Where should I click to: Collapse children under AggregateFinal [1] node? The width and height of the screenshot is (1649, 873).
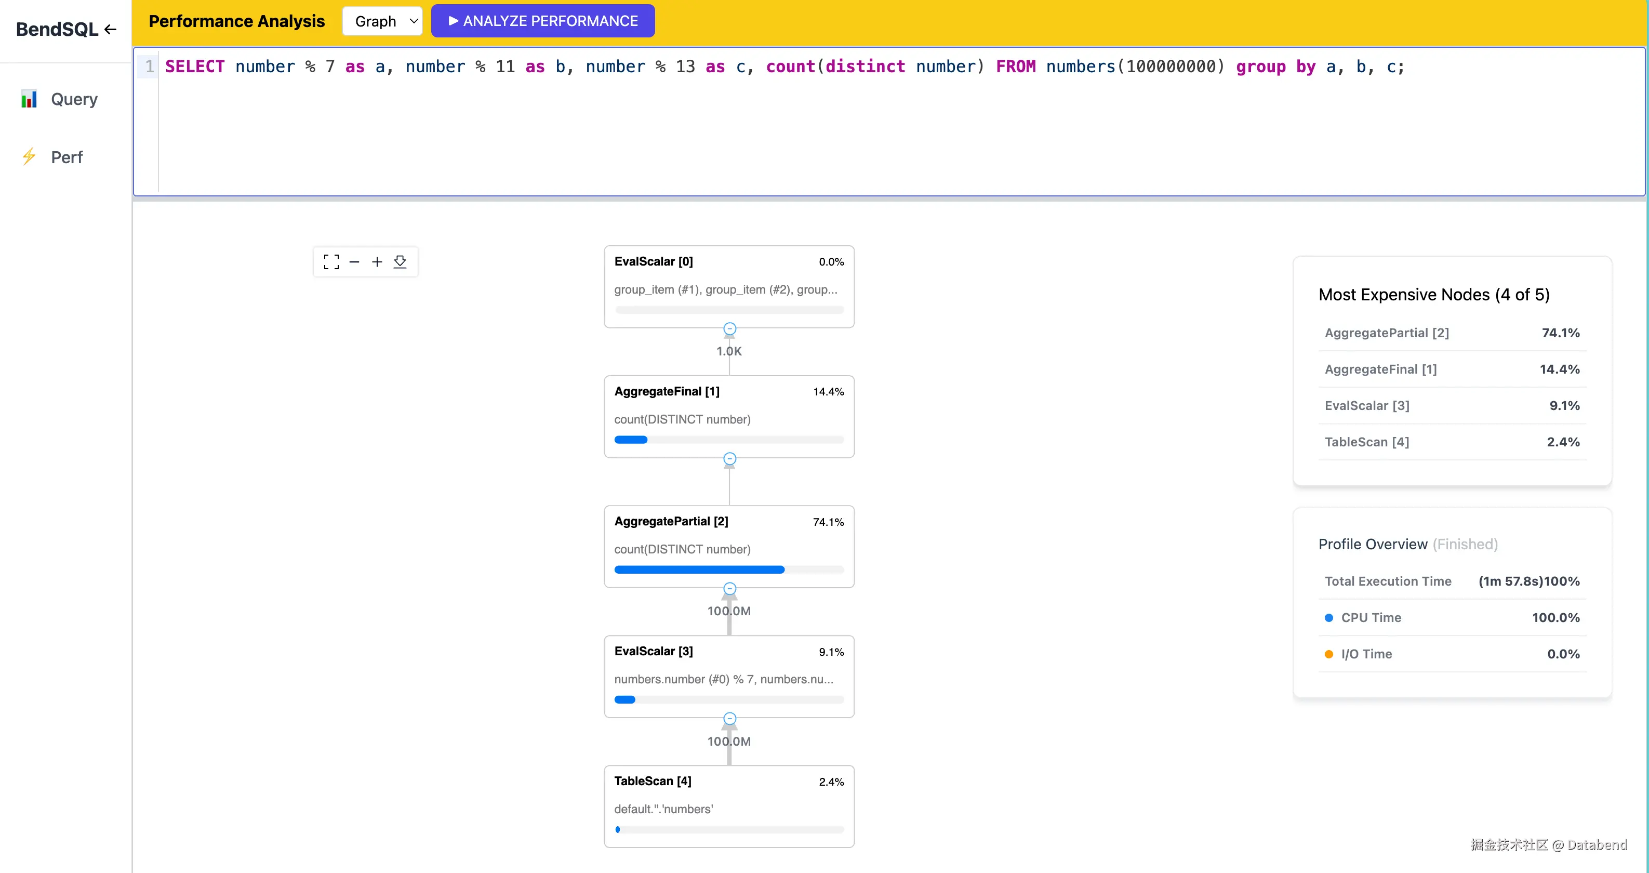click(x=729, y=459)
